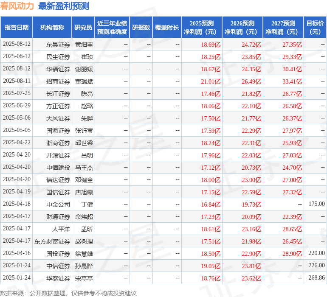The height and width of the screenshot is (297, 327).
Task: Click the 33.41亿 forecast value
Action: pos(292,81)
